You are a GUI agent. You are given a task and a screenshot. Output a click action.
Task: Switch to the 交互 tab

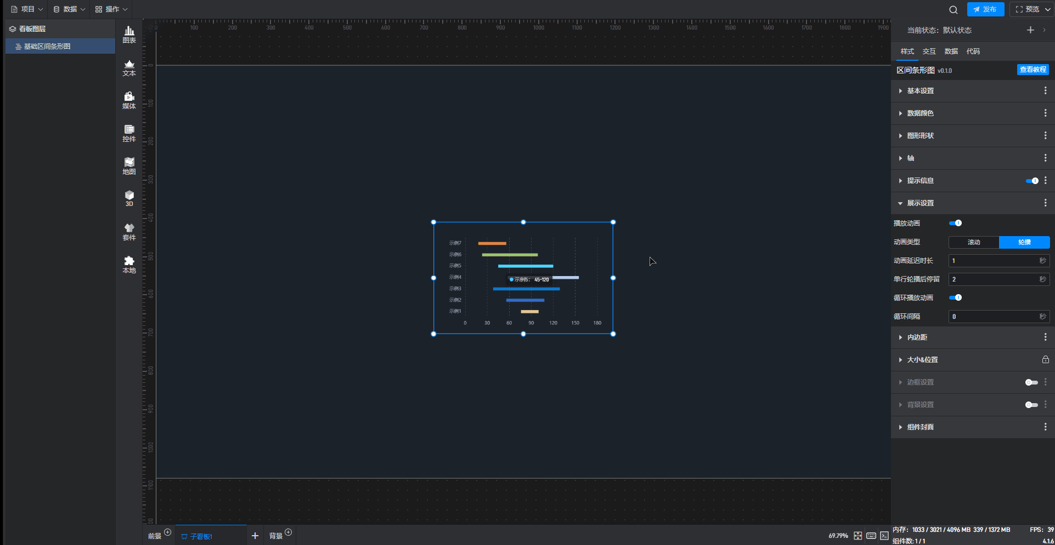click(929, 51)
